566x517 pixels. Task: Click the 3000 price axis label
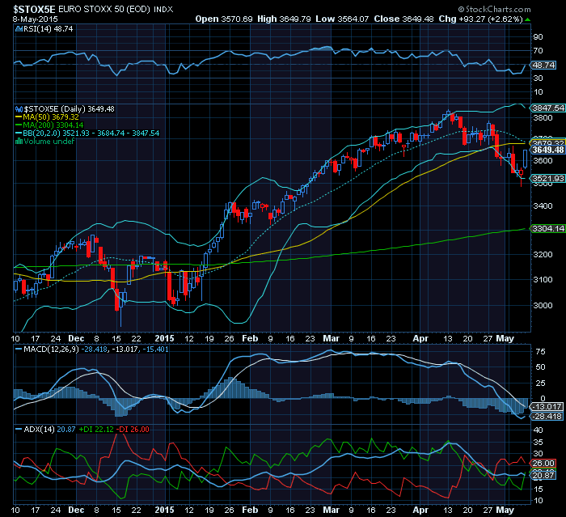543,306
